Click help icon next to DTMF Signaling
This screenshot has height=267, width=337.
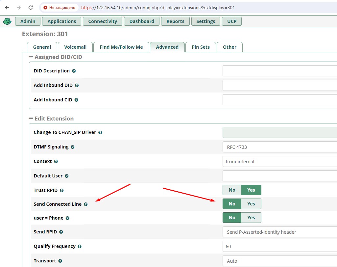click(73, 147)
